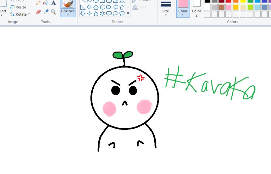Open the Rotate dropdown arrow

pyautogui.click(x=29, y=14)
